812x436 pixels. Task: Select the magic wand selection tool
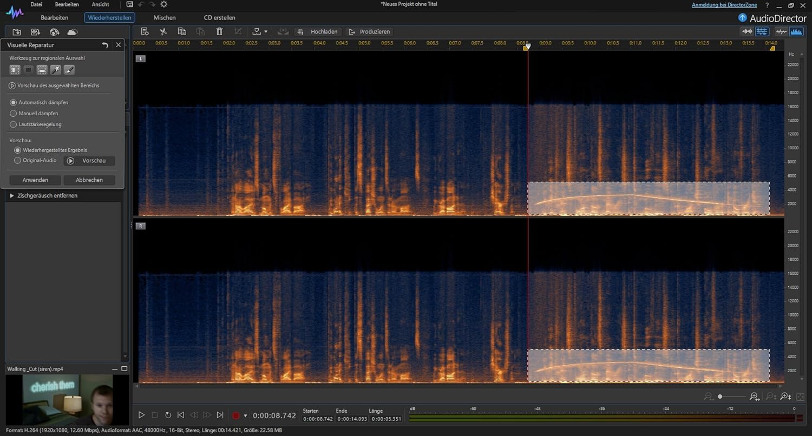(x=55, y=70)
